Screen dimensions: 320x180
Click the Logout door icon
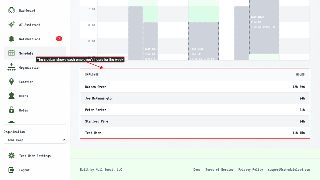(x=11, y=170)
